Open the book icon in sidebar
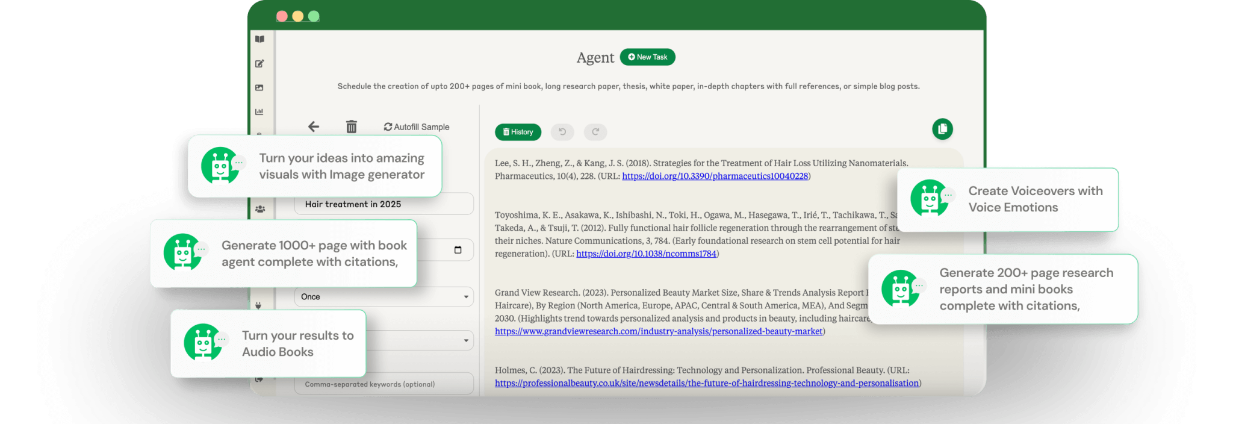 pos(259,39)
